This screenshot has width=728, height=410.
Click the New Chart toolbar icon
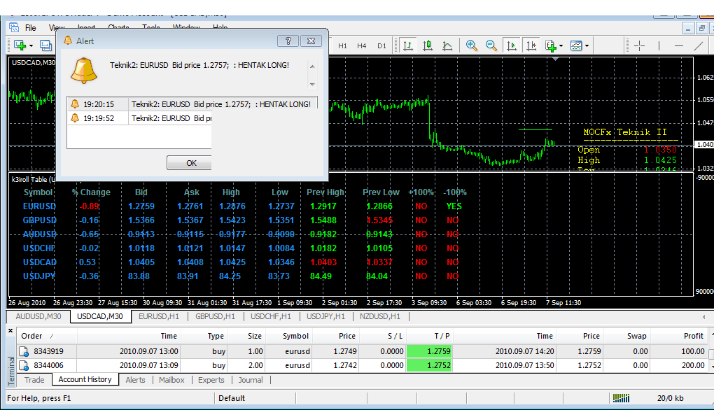pos(20,45)
